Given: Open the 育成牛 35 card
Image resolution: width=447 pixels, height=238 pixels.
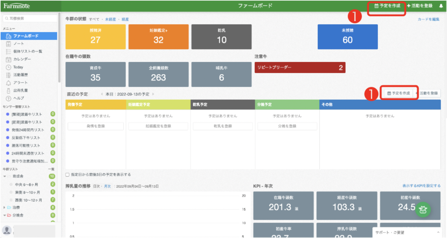Looking at the screenshot, I should click(x=95, y=74).
